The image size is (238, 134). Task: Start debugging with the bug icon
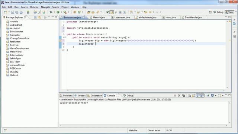pyautogui.click(x=51, y=12)
